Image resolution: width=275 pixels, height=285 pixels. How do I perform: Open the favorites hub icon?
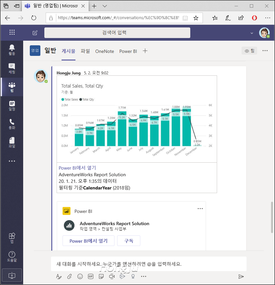215,18
